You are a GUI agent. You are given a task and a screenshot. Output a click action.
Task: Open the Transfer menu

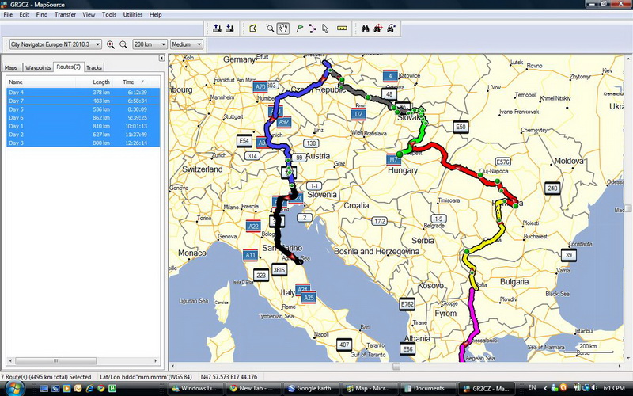66,14
